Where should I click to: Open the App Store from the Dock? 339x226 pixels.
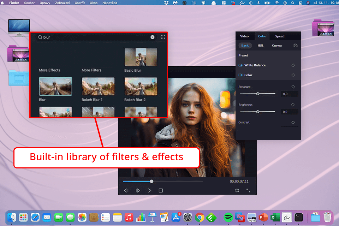[x=176, y=218]
